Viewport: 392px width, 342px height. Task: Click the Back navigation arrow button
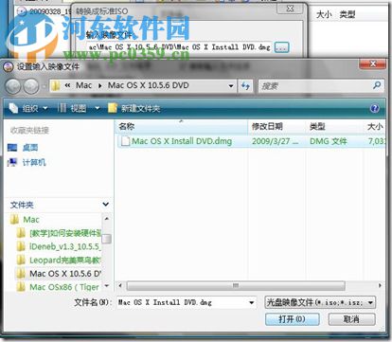pyautogui.click(x=13, y=86)
